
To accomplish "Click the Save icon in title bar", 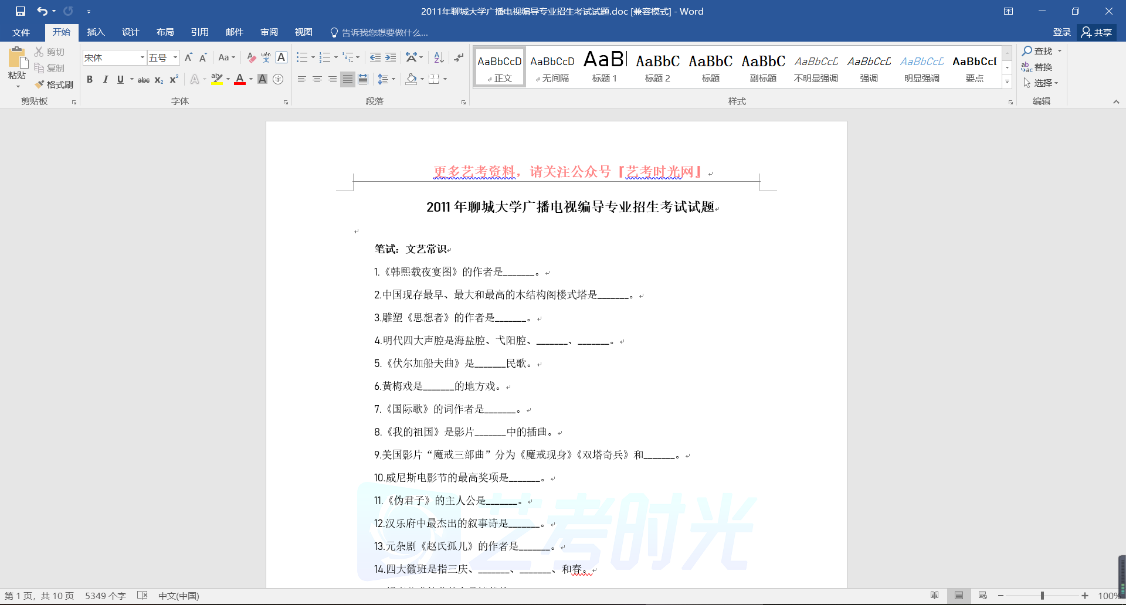I will 21,11.
